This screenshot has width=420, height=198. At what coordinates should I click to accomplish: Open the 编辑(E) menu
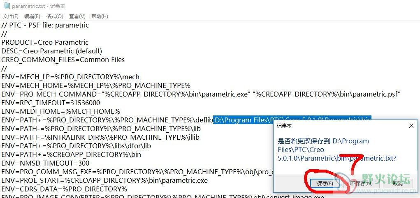[32, 16]
